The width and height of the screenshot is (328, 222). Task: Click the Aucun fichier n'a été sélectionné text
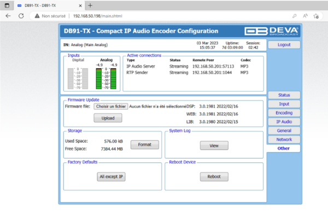[157, 106]
